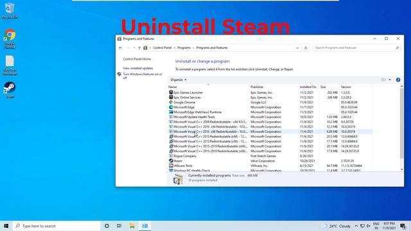This screenshot has height=231, width=411.
Task: Open Turn Windows features on or off
Action: coord(143,76)
